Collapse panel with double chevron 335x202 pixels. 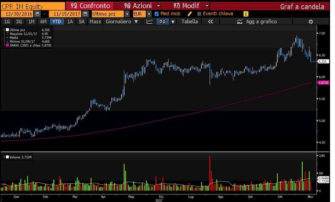(x=210, y=21)
